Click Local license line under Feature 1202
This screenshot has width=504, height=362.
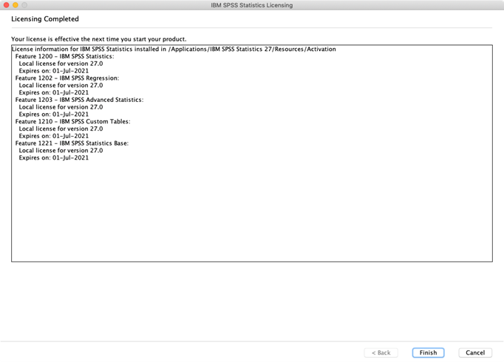coord(61,86)
